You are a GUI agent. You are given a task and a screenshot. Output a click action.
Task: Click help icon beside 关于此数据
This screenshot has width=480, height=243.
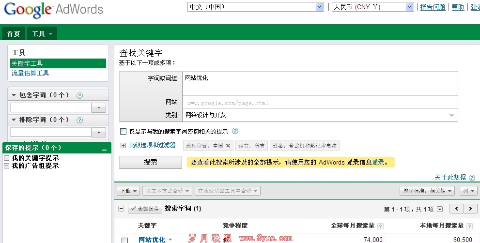pyautogui.click(x=472, y=178)
